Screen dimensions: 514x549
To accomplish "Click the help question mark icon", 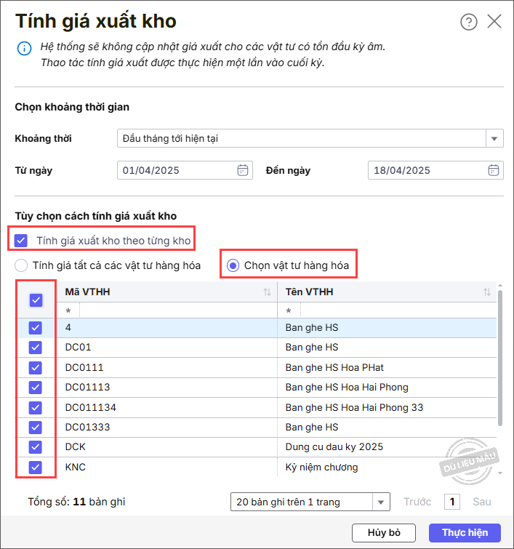I will click(468, 22).
